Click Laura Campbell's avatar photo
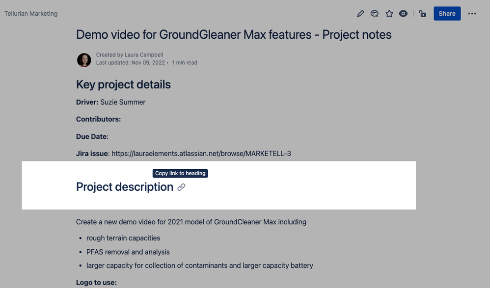Image resolution: width=490 pixels, height=288 pixels. tap(84, 60)
